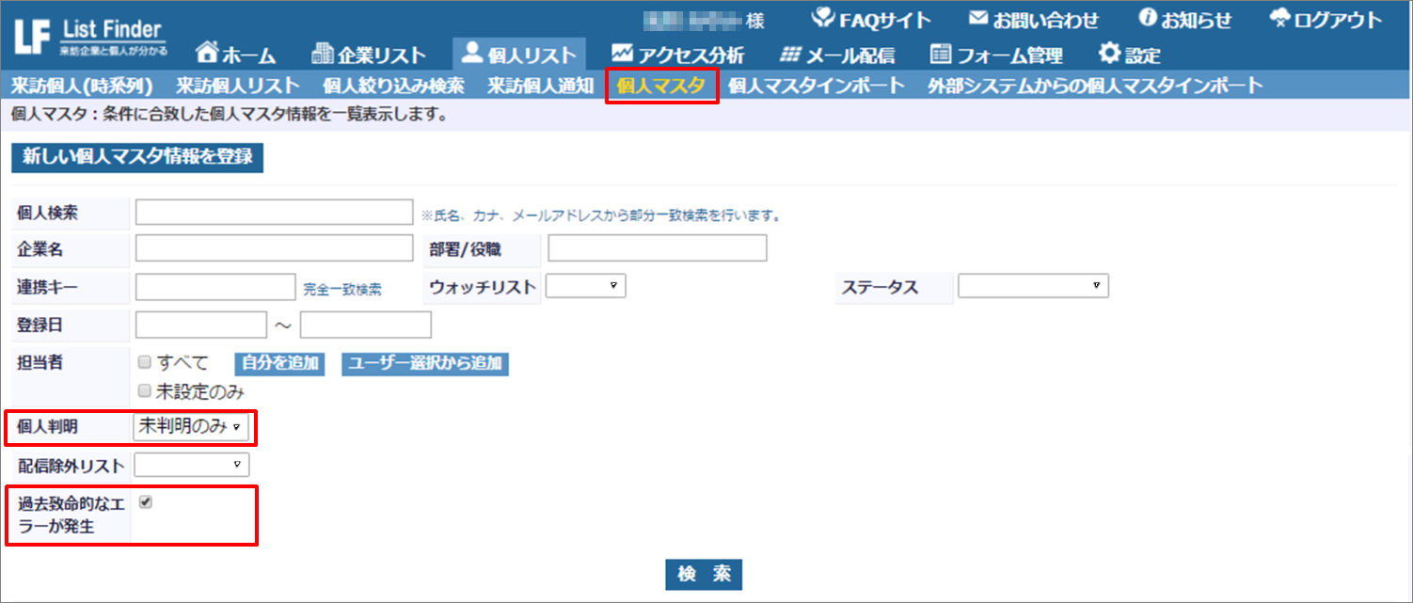The image size is (1413, 603).
Task: Click the アクセス分析 chart icon
Action: click(622, 54)
